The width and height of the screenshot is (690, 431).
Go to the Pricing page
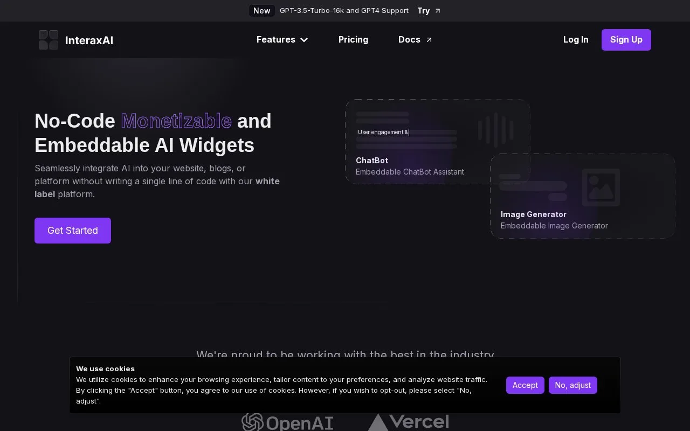tap(353, 40)
